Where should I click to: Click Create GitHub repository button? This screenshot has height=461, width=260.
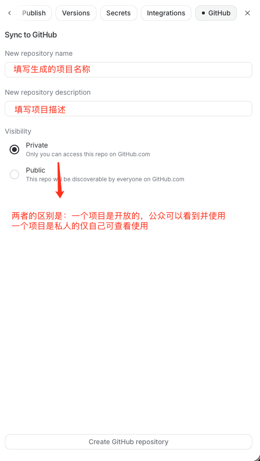(x=129, y=442)
